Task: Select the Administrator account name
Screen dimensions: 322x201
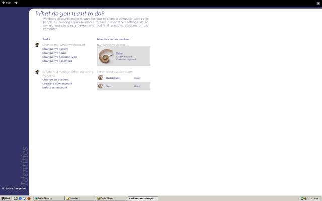Action: [x=113, y=78]
